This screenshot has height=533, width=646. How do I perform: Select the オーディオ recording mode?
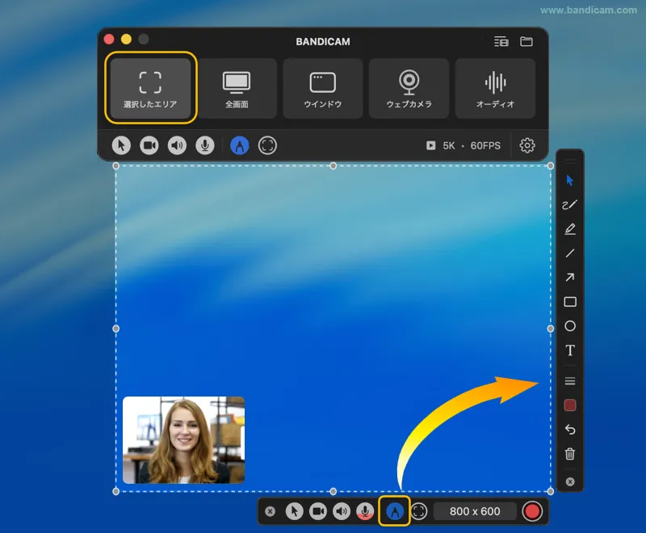[495, 88]
